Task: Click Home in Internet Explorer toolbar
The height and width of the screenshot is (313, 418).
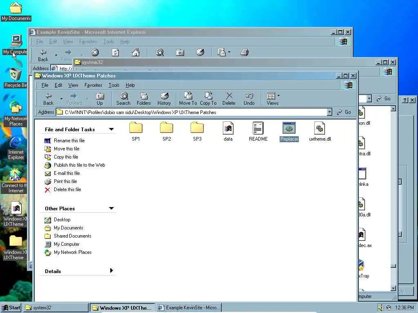Action: pos(136,53)
